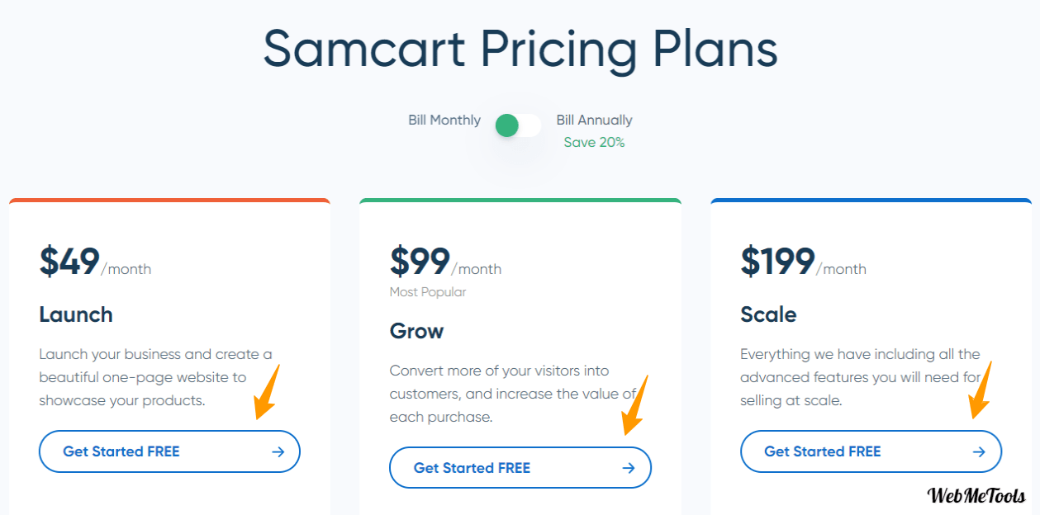Click the Save 20% green text
The image size is (1040, 515).
click(x=595, y=142)
